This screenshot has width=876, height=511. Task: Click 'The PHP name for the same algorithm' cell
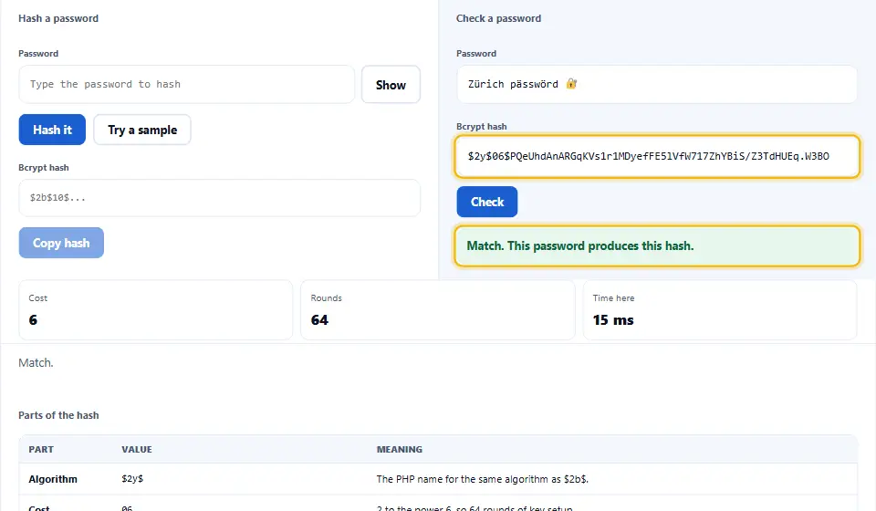[x=482, y=479]
